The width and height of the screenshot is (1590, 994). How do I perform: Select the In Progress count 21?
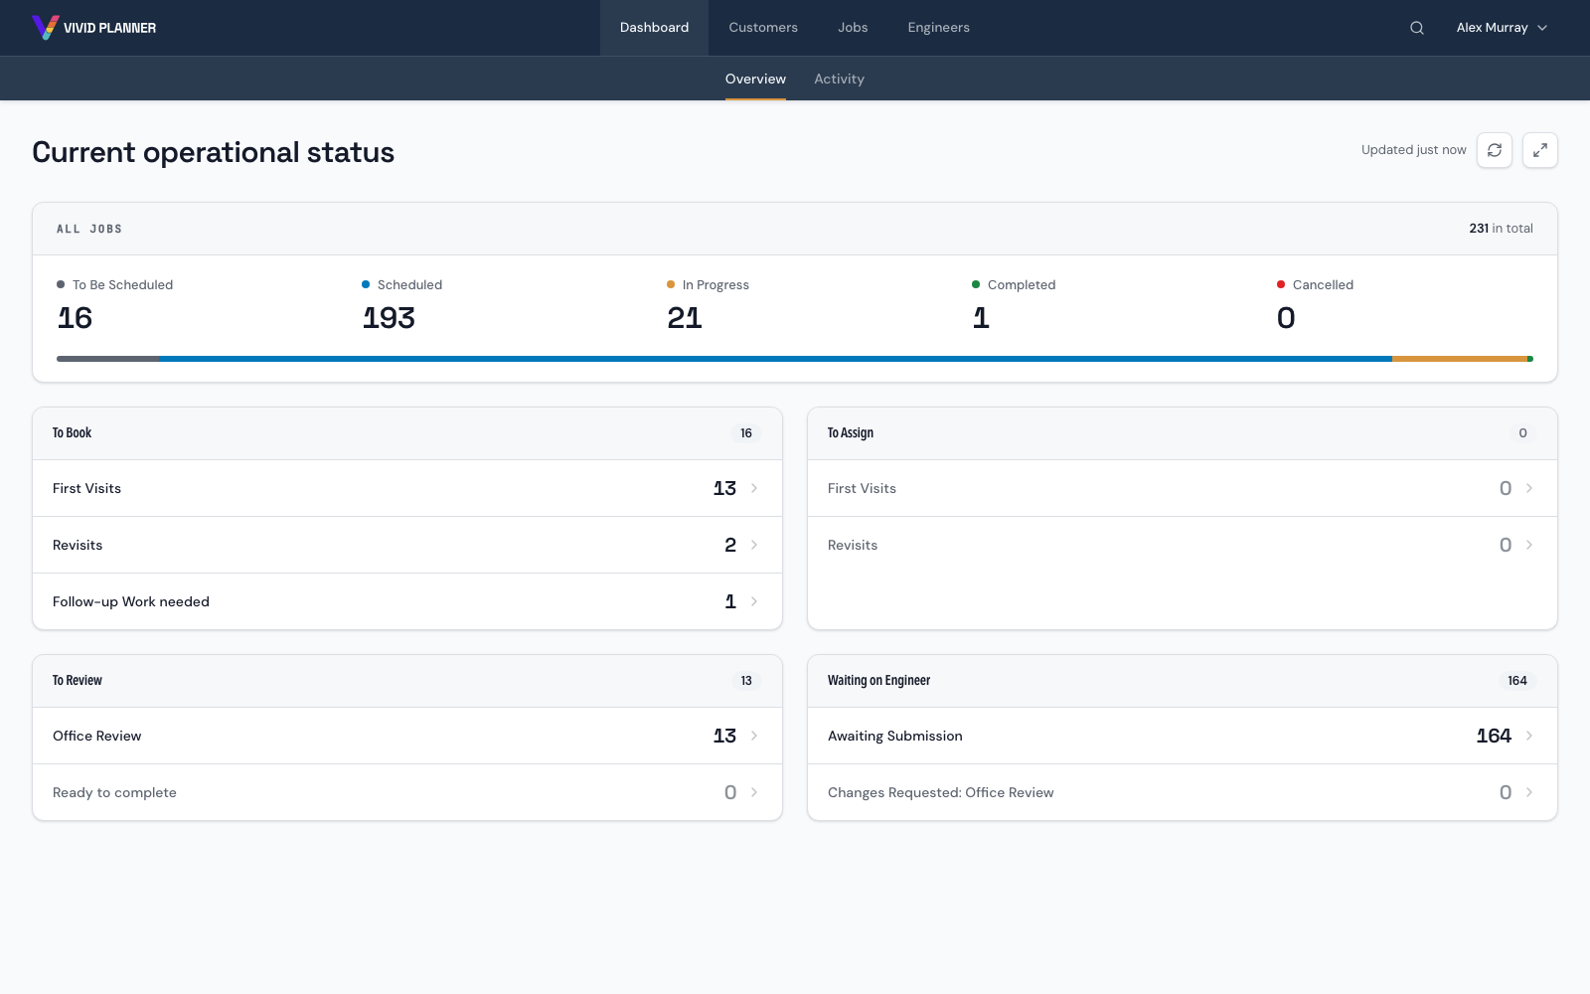tap(685, 318)
